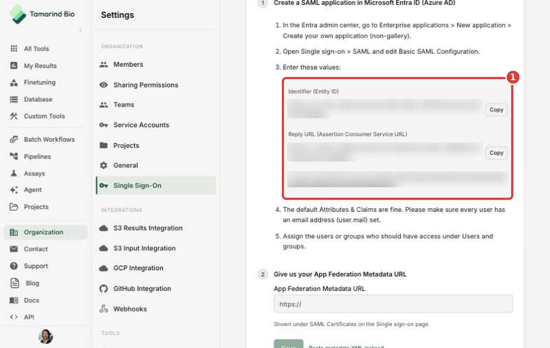Click the Support question mark icon
Screen dimensions: 550x348
coord(14,266)
